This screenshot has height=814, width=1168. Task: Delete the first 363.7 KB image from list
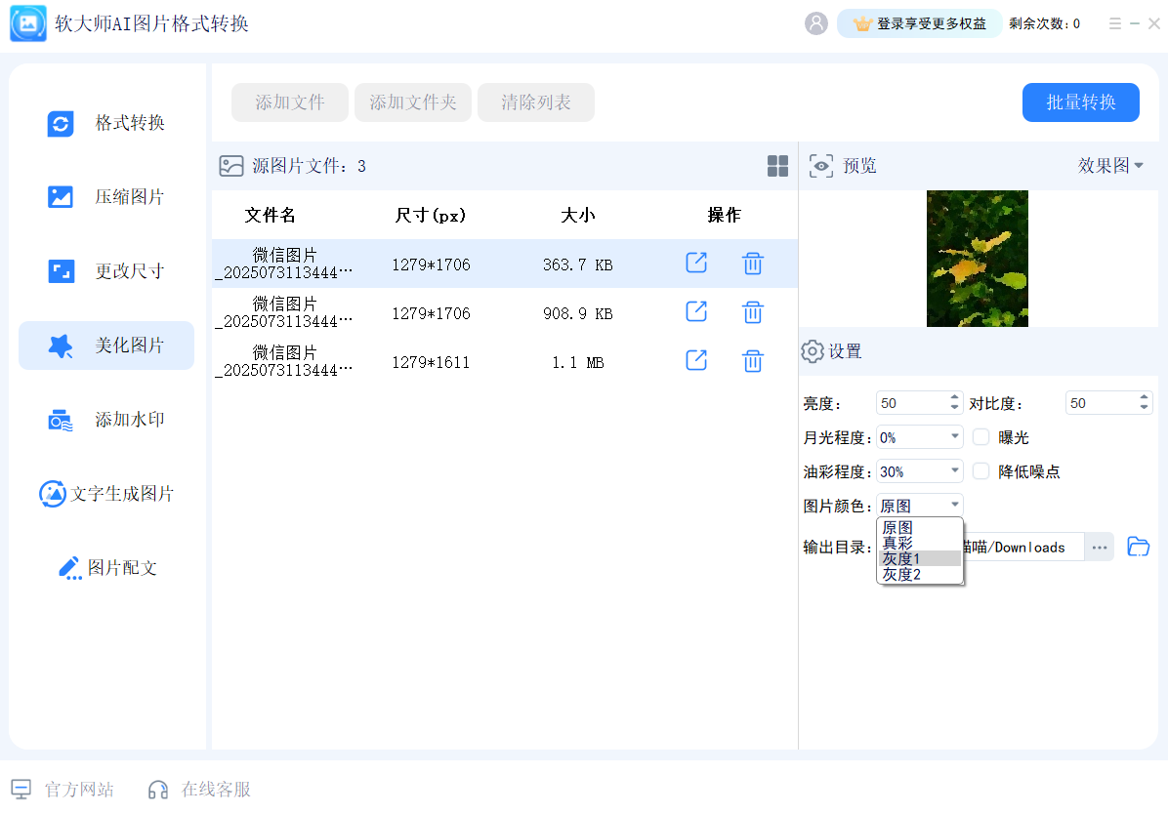(752, 263)
